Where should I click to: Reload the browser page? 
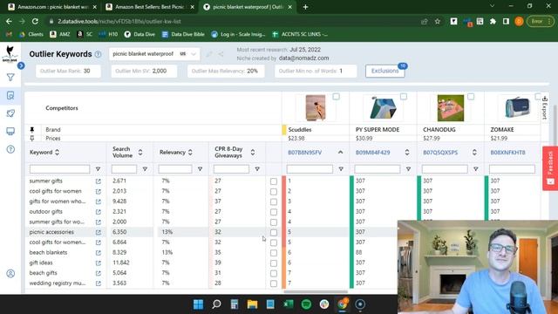tap(35, 21)
